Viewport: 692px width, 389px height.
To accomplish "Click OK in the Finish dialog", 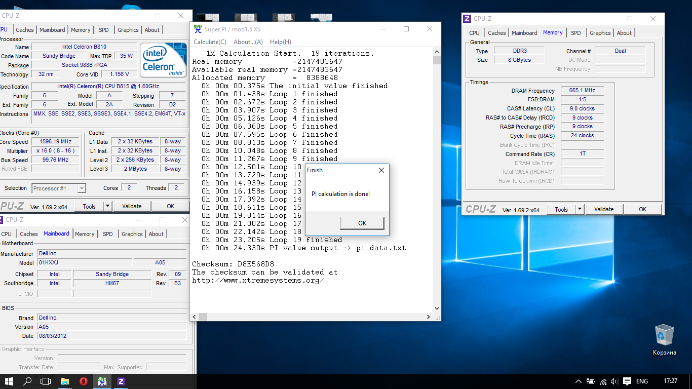I will click(x=362, y=223).
